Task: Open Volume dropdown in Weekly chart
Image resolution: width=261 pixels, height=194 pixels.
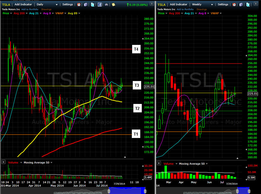Action: pyautogui.click(x=176, y=164)
